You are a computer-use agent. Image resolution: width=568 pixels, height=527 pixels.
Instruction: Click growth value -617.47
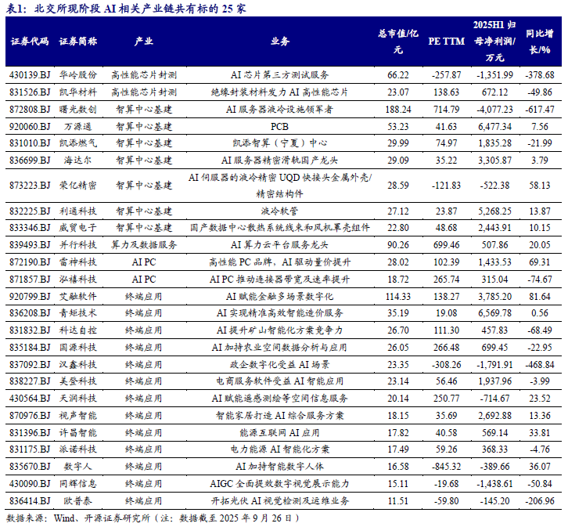[540, 109]
